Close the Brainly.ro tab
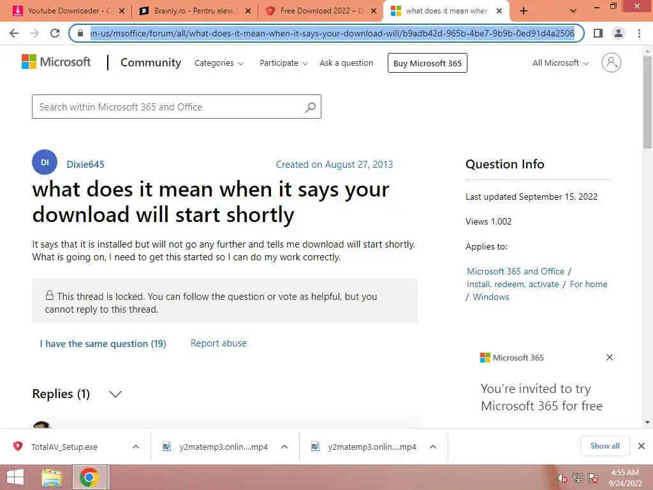 coord(248,11)
